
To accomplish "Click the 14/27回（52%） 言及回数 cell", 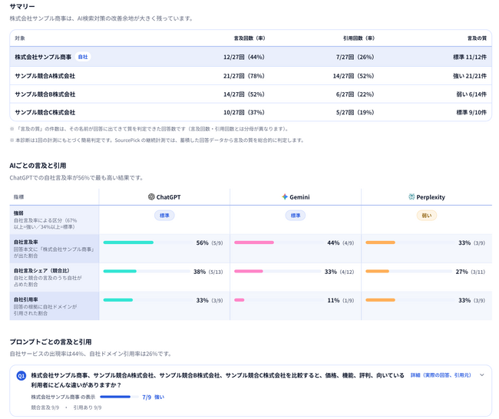I will tap(244, 94).
